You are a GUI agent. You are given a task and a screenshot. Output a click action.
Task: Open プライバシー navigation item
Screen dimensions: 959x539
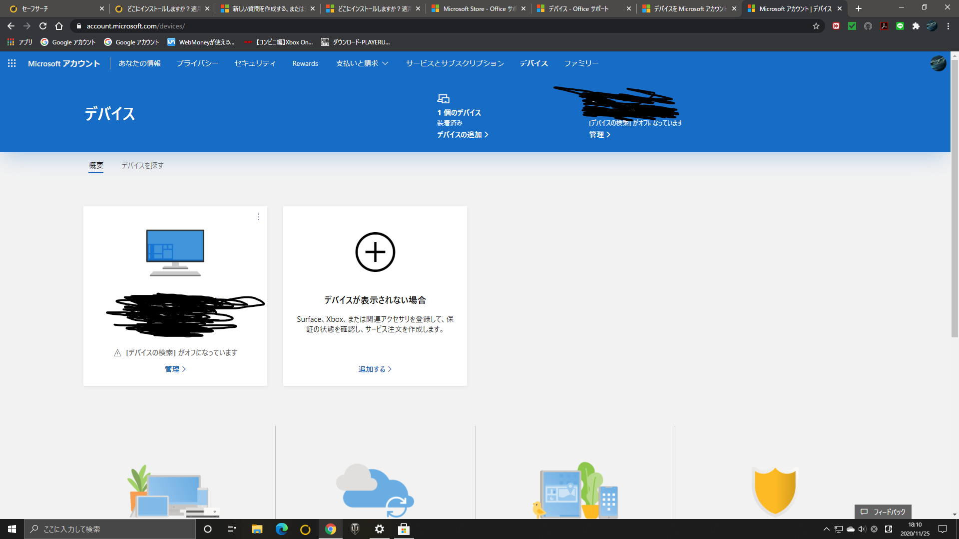[x=197, y=63]
